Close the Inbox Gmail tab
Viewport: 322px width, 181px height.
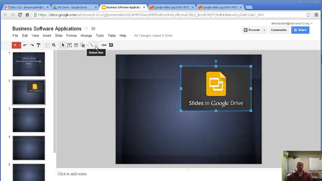coord(48,7)
